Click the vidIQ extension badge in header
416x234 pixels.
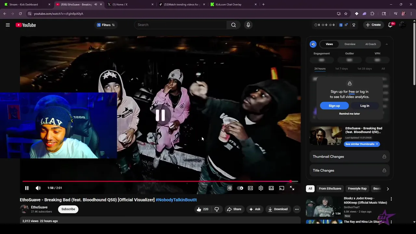click(x=341, y=25)
